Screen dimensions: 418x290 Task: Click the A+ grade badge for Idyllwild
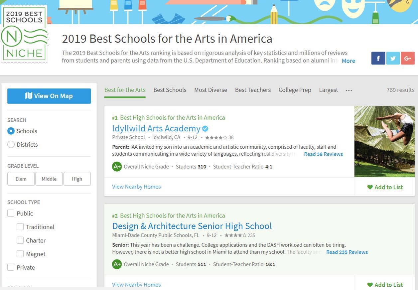point(117,167)
